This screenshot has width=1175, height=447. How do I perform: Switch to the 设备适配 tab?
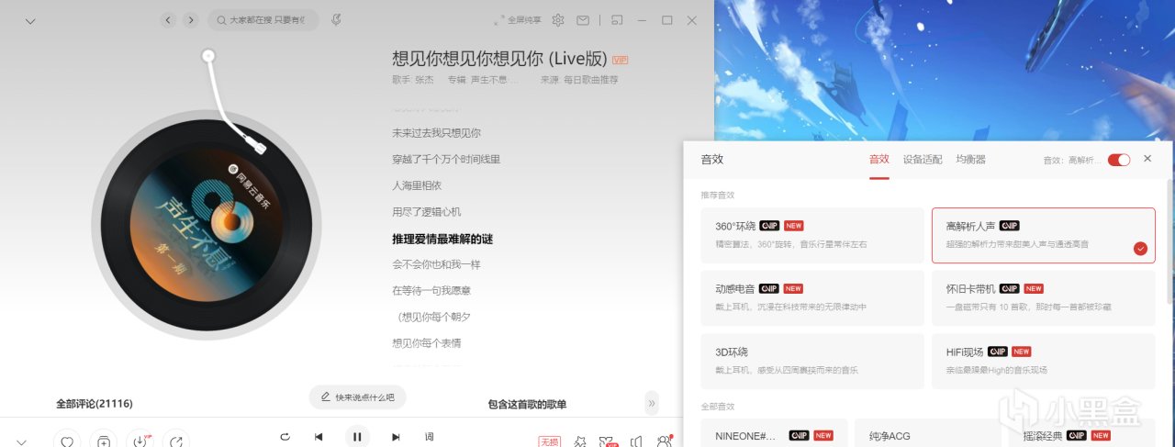pos(923,159)
